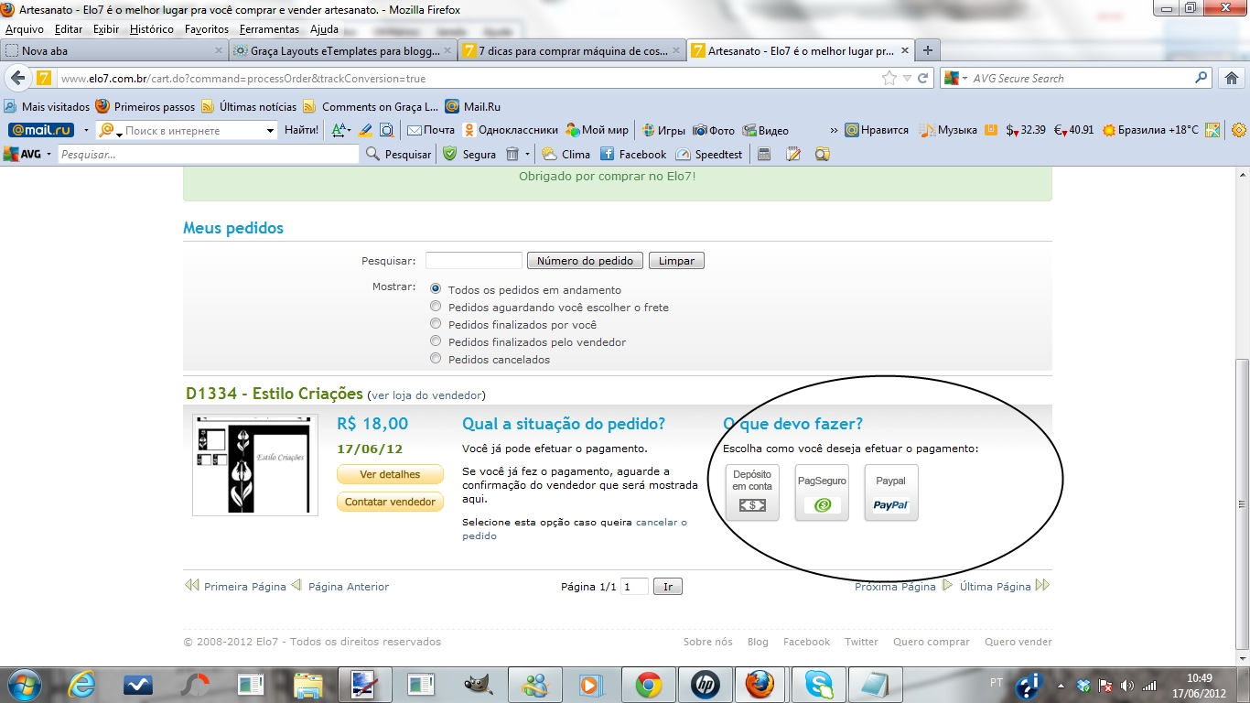
Task: Click the order Pesquisar input field
Action: [473, 260]
